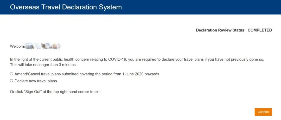Screen dimensions: 281x120
Task: Click the Welcome greeting word
Action: point(18,46)
